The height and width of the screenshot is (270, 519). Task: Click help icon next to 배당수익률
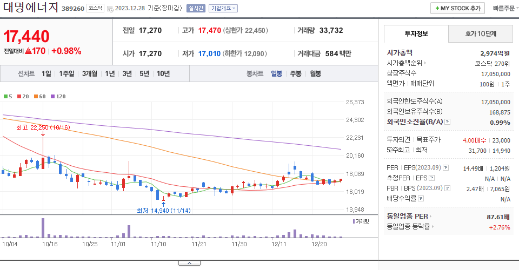coord(421,199)
